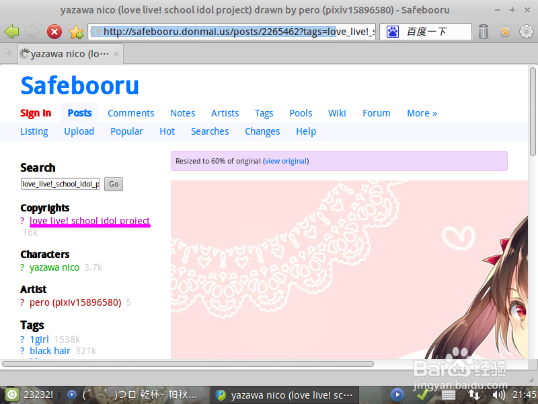
Task: Minimize the browser window
Action: 498,10
